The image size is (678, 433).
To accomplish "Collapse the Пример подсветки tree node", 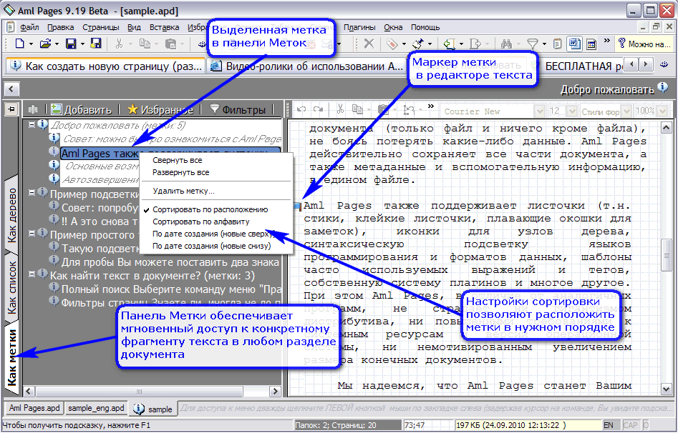I will click(32, 192).
